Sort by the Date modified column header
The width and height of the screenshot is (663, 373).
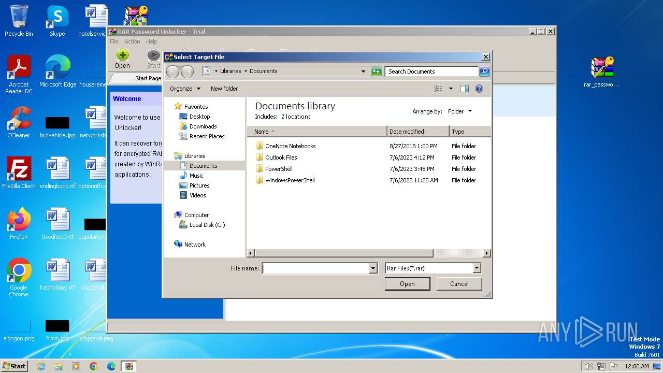coord(418,132)
